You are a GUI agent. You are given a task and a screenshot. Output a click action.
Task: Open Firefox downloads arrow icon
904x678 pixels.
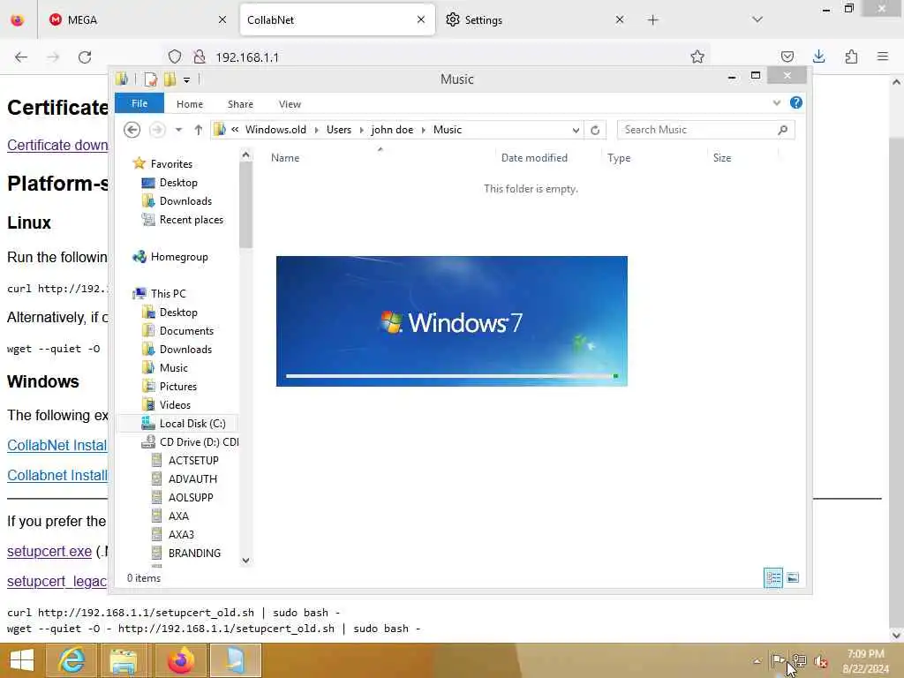point(818,56)
